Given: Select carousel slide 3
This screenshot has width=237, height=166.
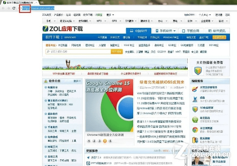Looking at the screenshot, I should (x=99, y=141).
